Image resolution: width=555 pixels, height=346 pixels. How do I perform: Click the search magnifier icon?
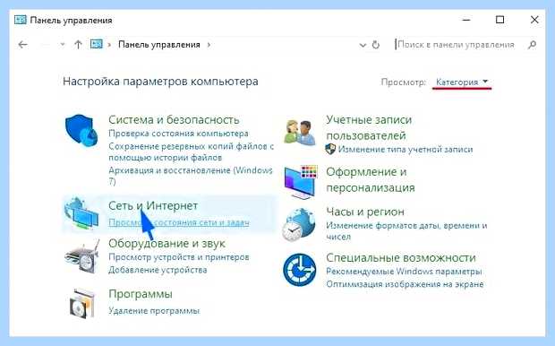pos(532,45)
